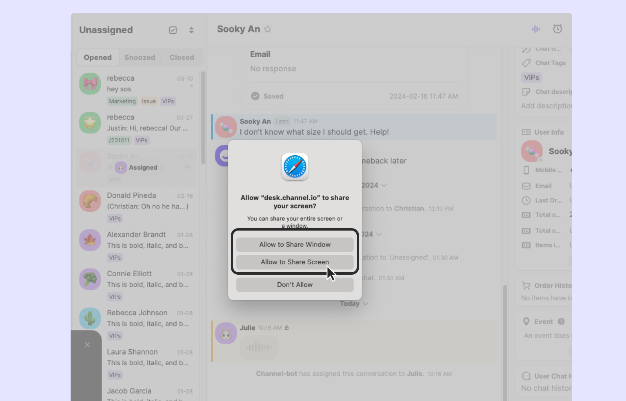Click Allow to Share Screen
Screen dimensions: 626x401
click(x=295, y=262)
